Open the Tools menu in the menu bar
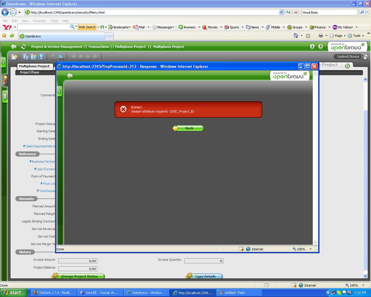 tap(54, 21)
